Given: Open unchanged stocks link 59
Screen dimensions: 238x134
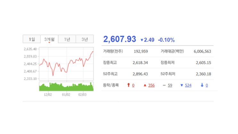Looking at the screenshot, I should coord(170,85).
